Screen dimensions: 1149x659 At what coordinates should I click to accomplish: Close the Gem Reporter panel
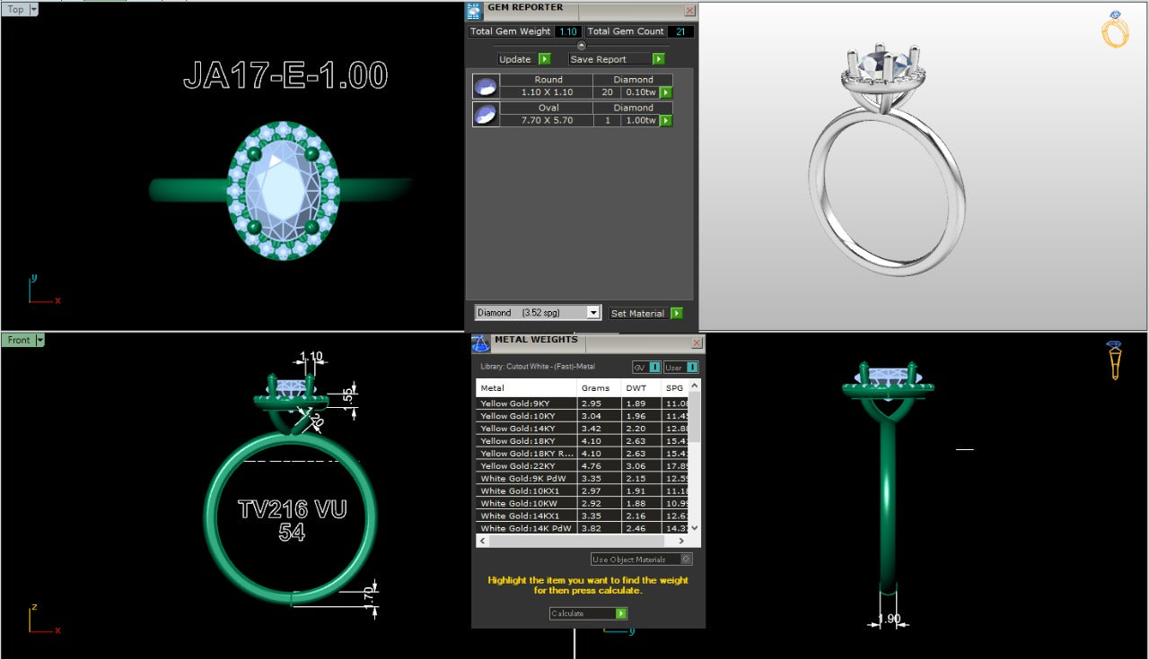point(689,11)
